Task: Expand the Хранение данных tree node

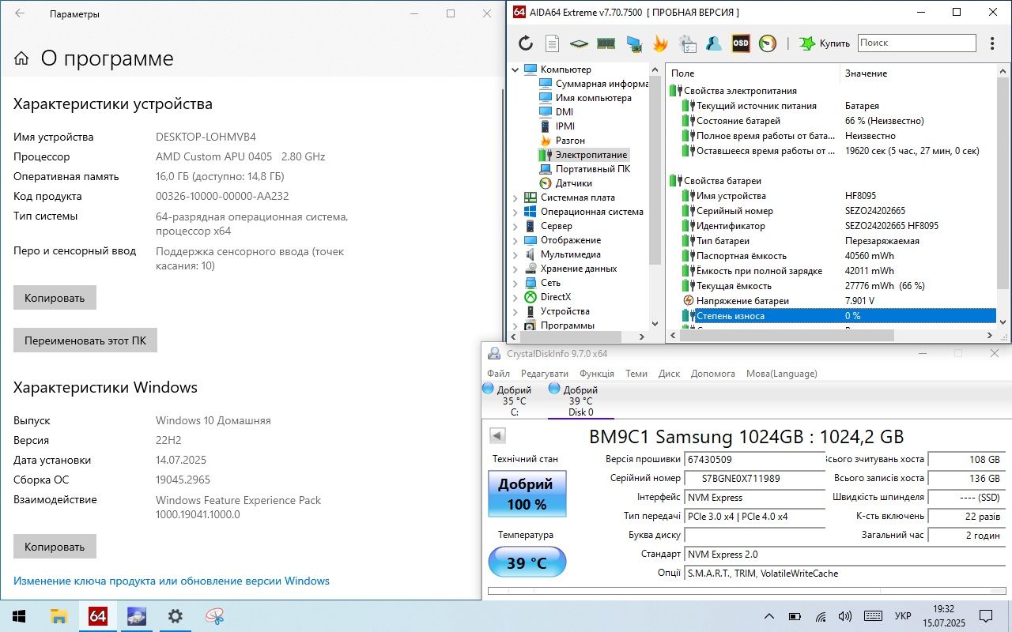Action: [x=515, y=269]
